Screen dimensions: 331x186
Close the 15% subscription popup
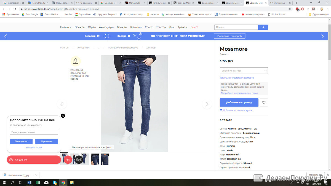click(x=63, y=116)
